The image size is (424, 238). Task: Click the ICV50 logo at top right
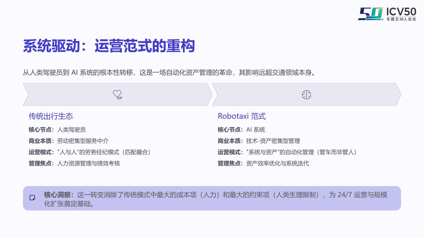387,14
